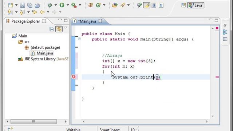
Task: Close the Package Explorer view
Action: coord(44,21)
